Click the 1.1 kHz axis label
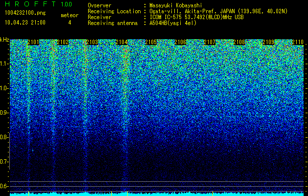The image size is (308, 196). [4, 64]
